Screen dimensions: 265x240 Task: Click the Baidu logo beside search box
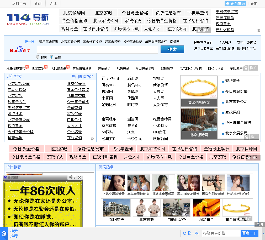[x=20, y=49]
